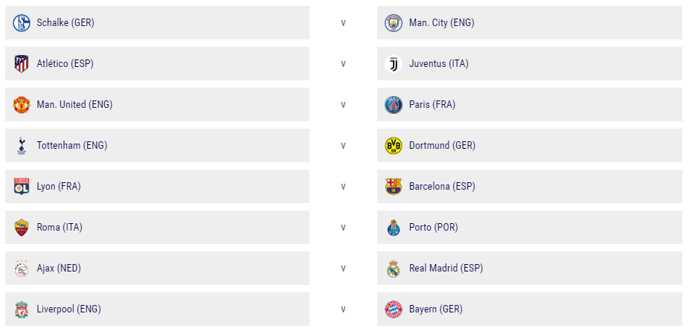
Task: Open the Atlético (ESP) team link
Action: click(x=65, y=64)
